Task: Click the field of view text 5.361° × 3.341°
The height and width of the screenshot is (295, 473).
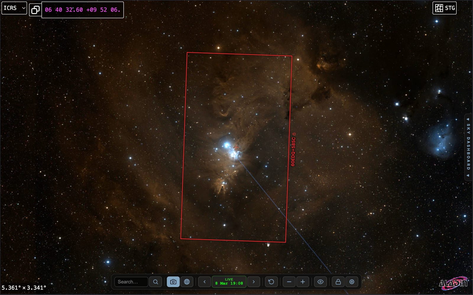Action: click(24, 288)
